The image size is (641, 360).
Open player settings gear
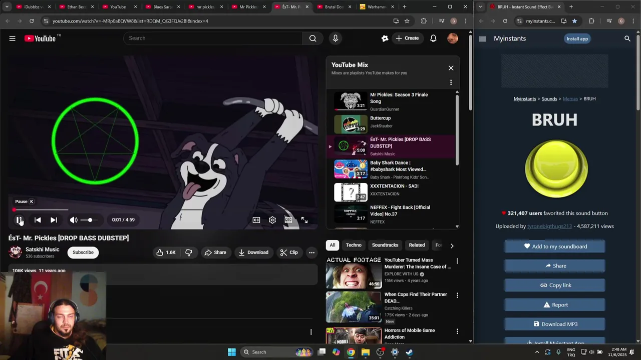click(272, 220)
